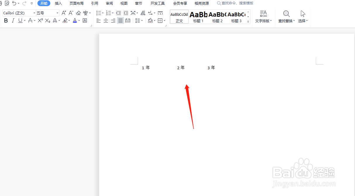Open line spacing dropdown arrow
Viewport: 355px width, 196px height.
click(142, 21)
